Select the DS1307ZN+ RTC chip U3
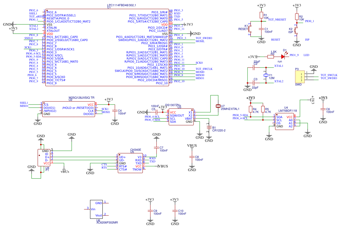341x229 pixels. tap(181, 117)
